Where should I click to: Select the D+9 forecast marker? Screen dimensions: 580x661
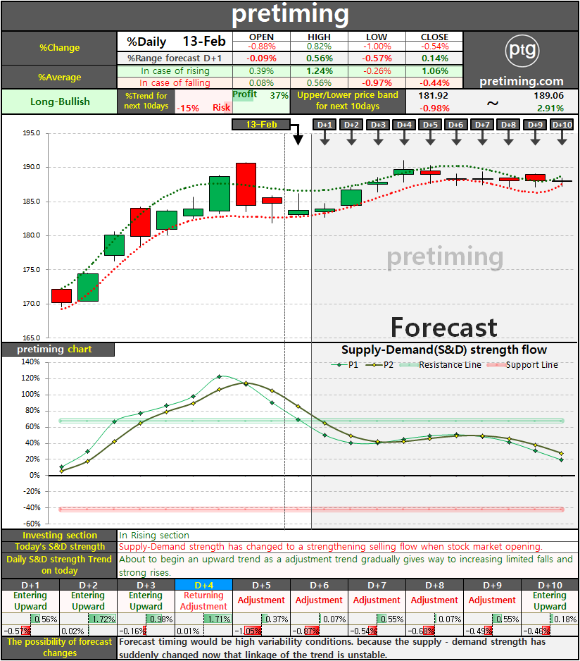(535, 124)
